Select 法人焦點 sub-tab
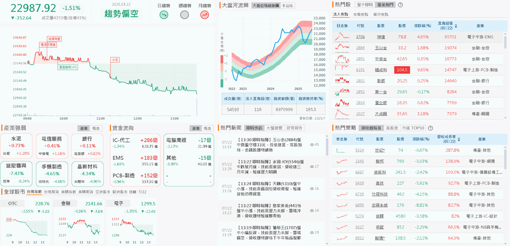510x246 pixels. [x=340, y=14]
